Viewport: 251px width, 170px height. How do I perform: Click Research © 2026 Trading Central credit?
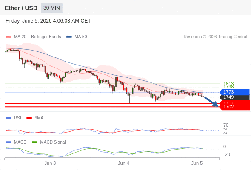coord(215,37)
